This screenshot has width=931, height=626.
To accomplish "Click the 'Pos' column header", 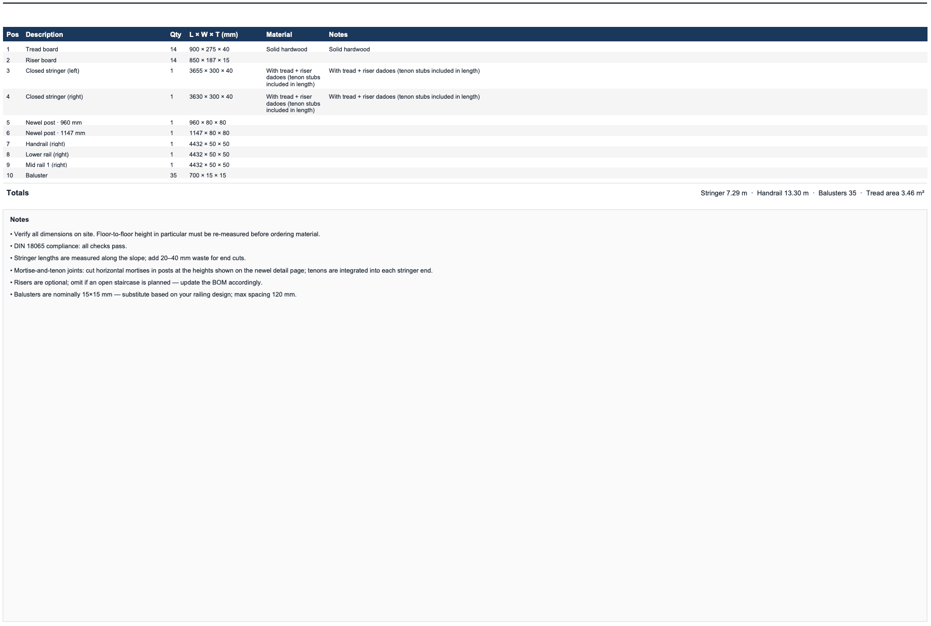I will click(12, 34).
